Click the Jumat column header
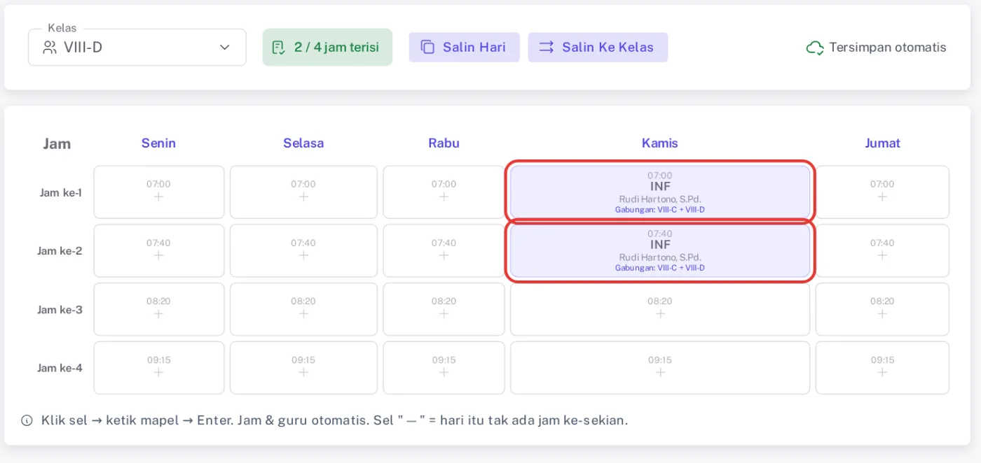 (882, 143)
